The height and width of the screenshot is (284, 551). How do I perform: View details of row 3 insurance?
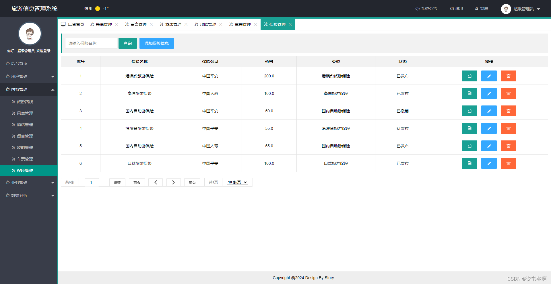pos(469,111)
